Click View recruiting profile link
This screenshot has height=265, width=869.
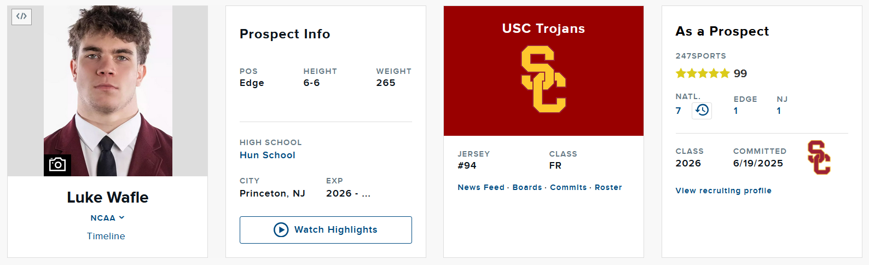pyautogui.click(x=723, y=191)
